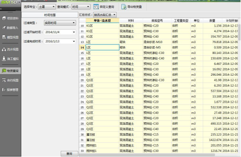Click the 工程量类型 column header

181,20
